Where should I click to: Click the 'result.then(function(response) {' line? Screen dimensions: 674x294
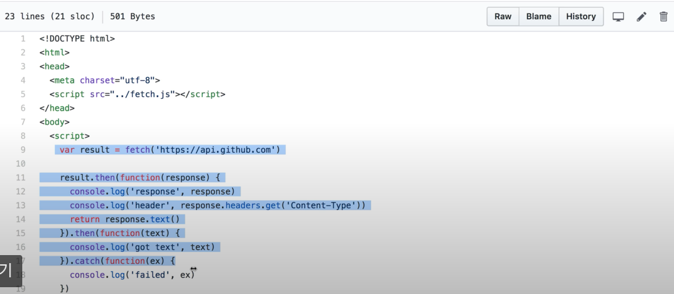pos(140,178)
